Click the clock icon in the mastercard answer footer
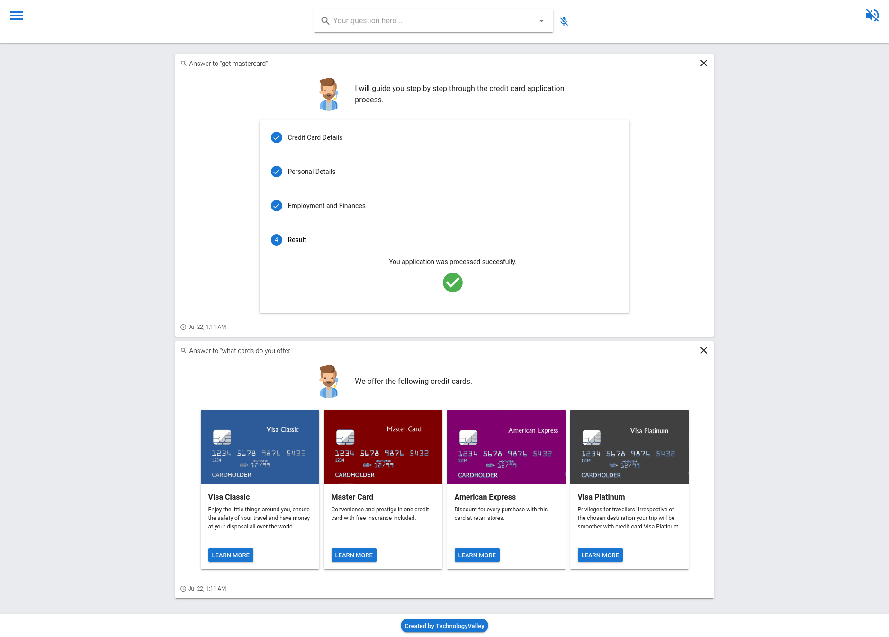The width and height of the screenshot is (889, 637). tap(183, 327)
